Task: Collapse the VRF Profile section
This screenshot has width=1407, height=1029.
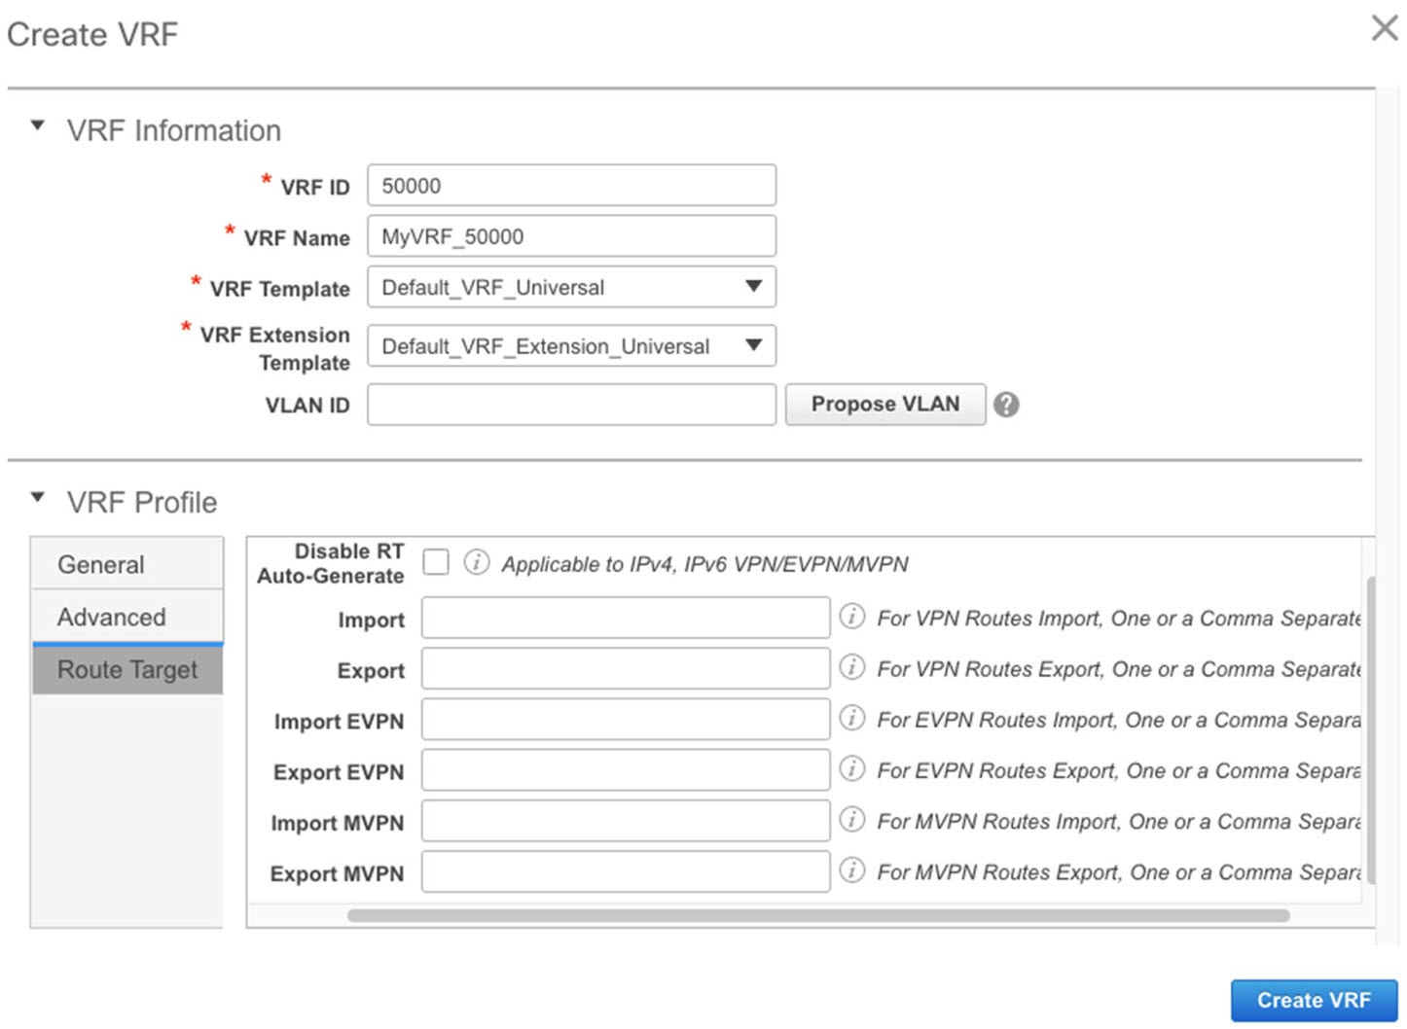Action: 38,498
